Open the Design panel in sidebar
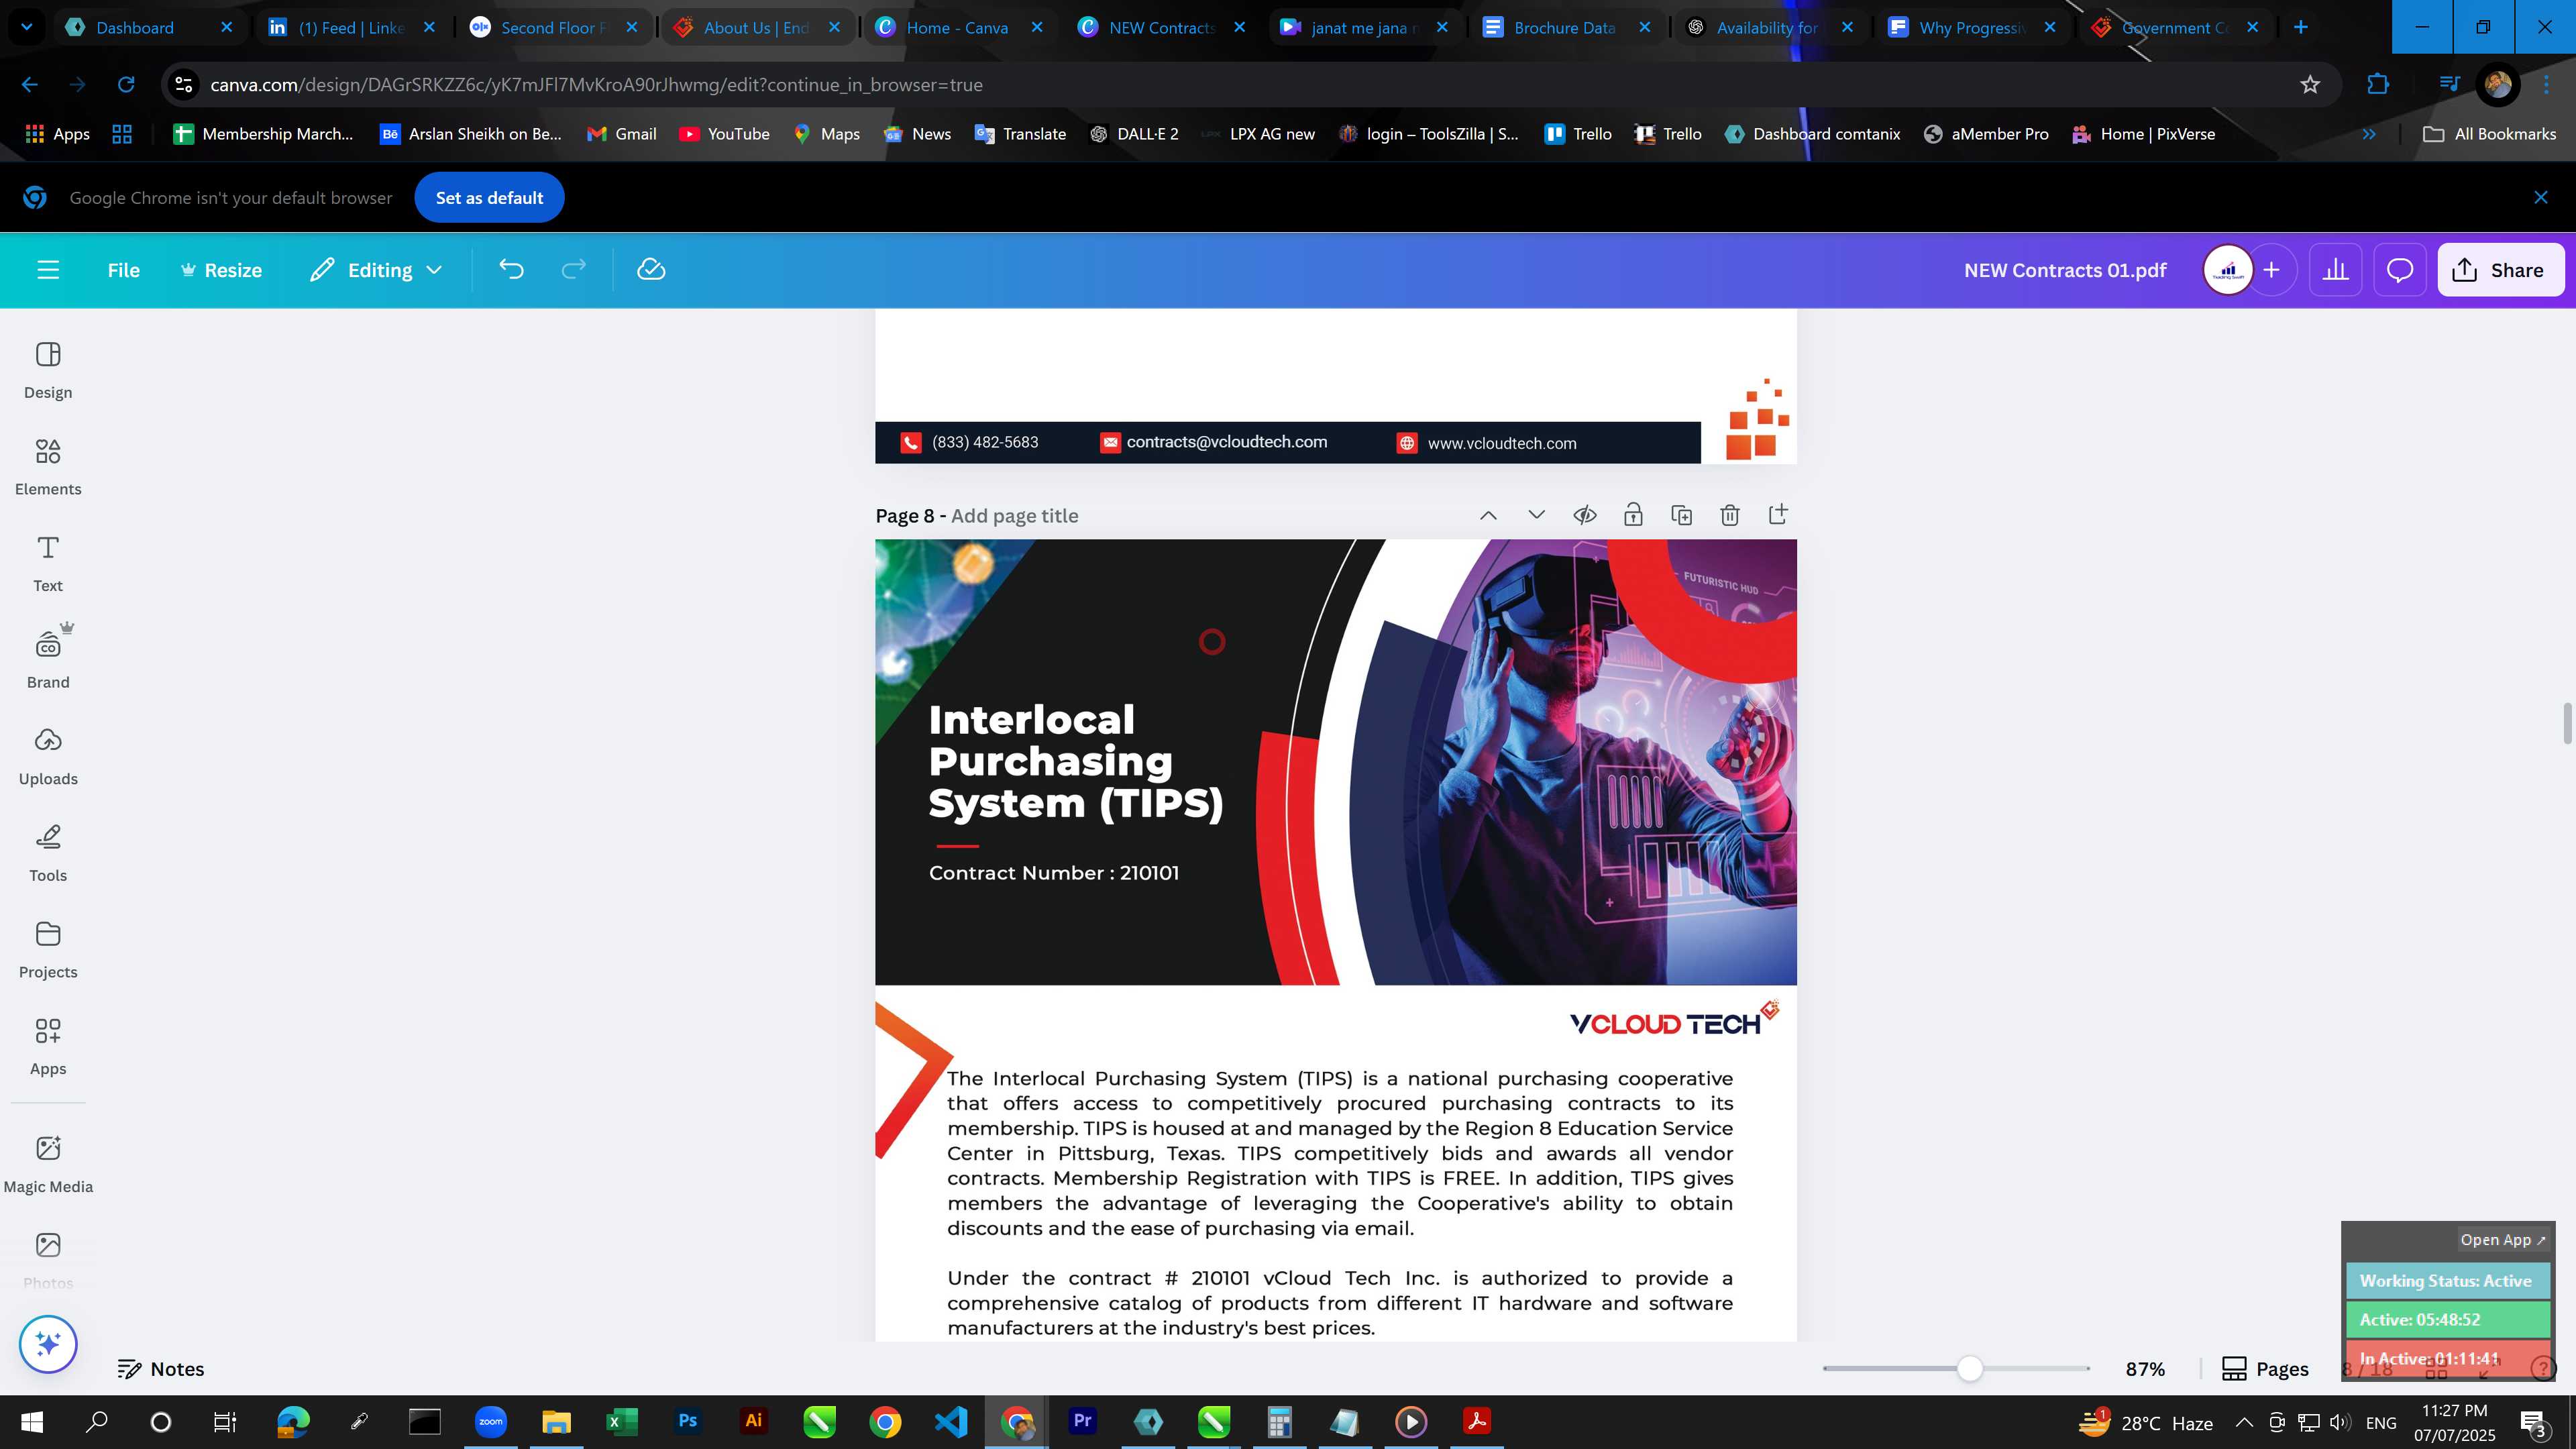Image resolution: width=2576 pixels, height=1449 pixels. pyautogui.click(x=48, y=370)
